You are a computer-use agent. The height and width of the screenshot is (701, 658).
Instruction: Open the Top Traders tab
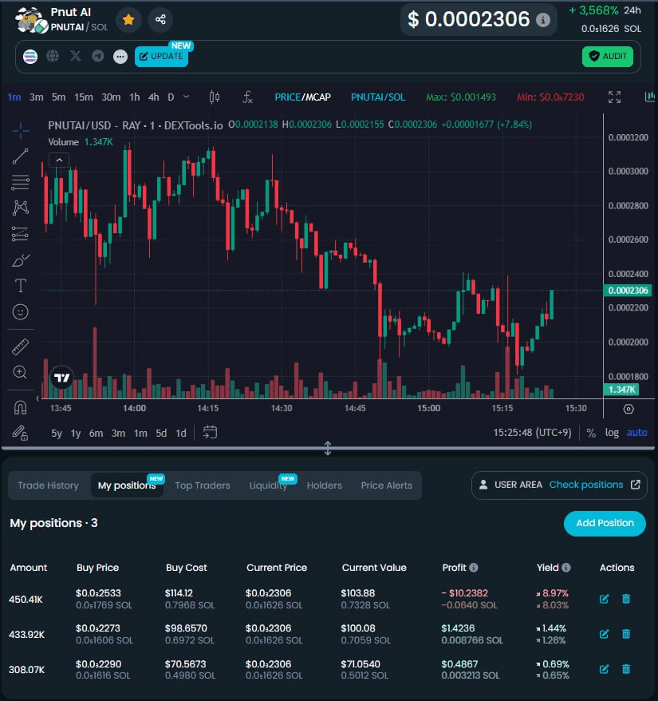[203, 485]
